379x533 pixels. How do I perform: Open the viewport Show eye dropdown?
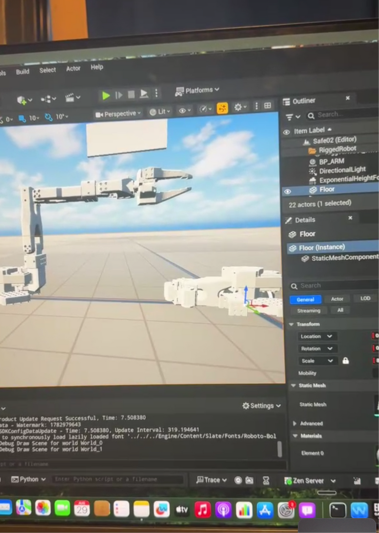(185, 110)
